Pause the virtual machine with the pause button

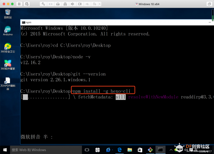(x=19, y=4)
